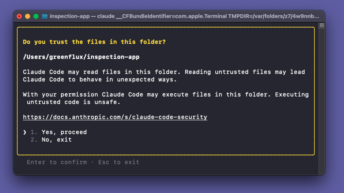
Task: Click the "Do you trust the files" heading
Action: pyautogui.click(x=94, y=42)
